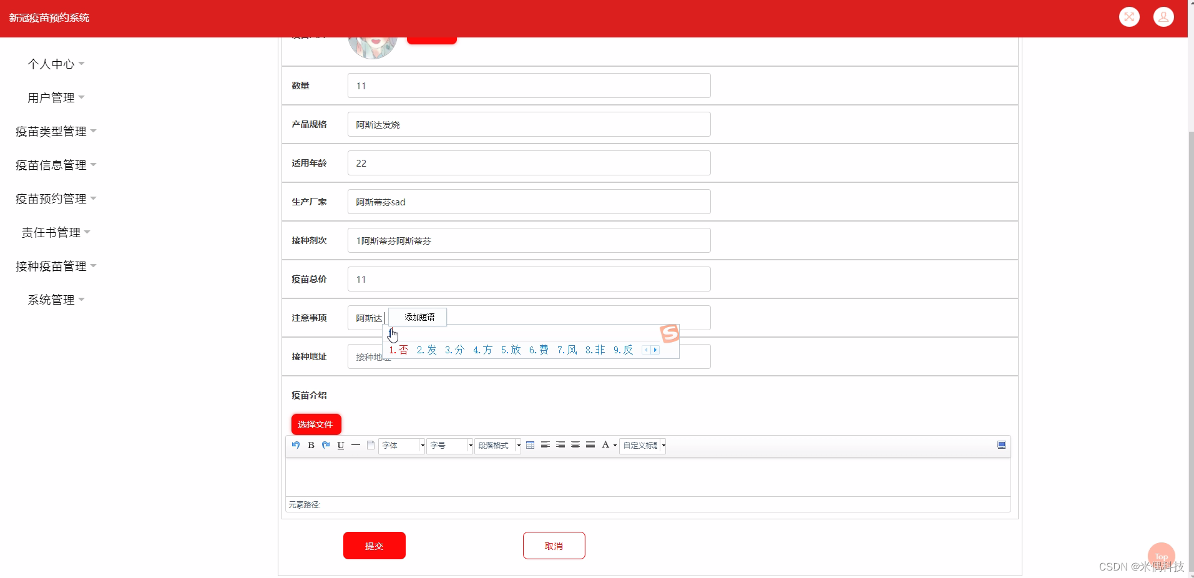Click the 生产厂家 input field
Image resolution: width=1194 pixels, height=578 pixels.
pyautogui.click(x=529, y=202)
